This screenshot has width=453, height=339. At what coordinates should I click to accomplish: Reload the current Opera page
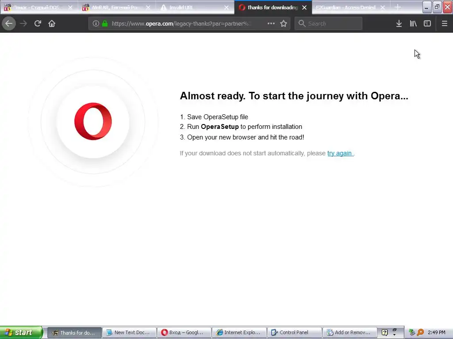point(38,23)
